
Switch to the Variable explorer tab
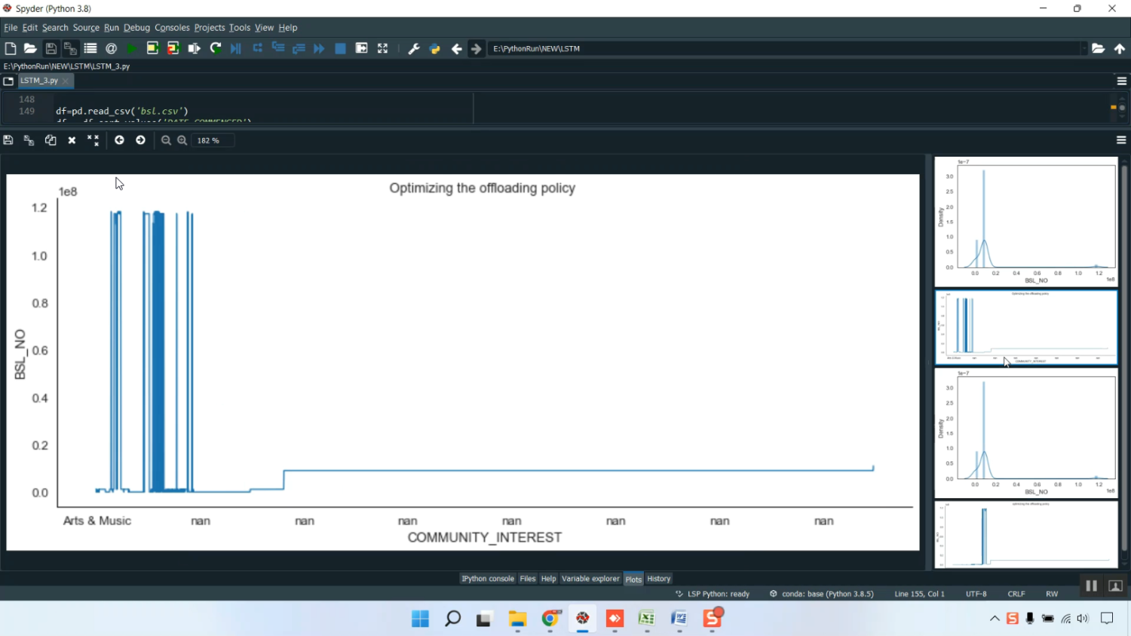[590, 579]
